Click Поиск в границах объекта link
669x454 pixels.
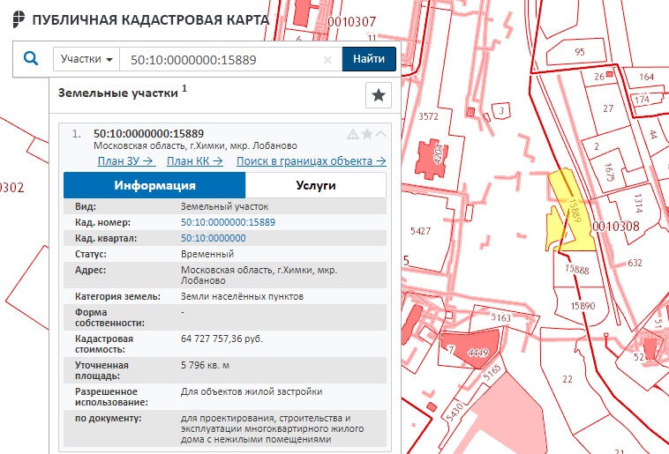click(311, 160)
